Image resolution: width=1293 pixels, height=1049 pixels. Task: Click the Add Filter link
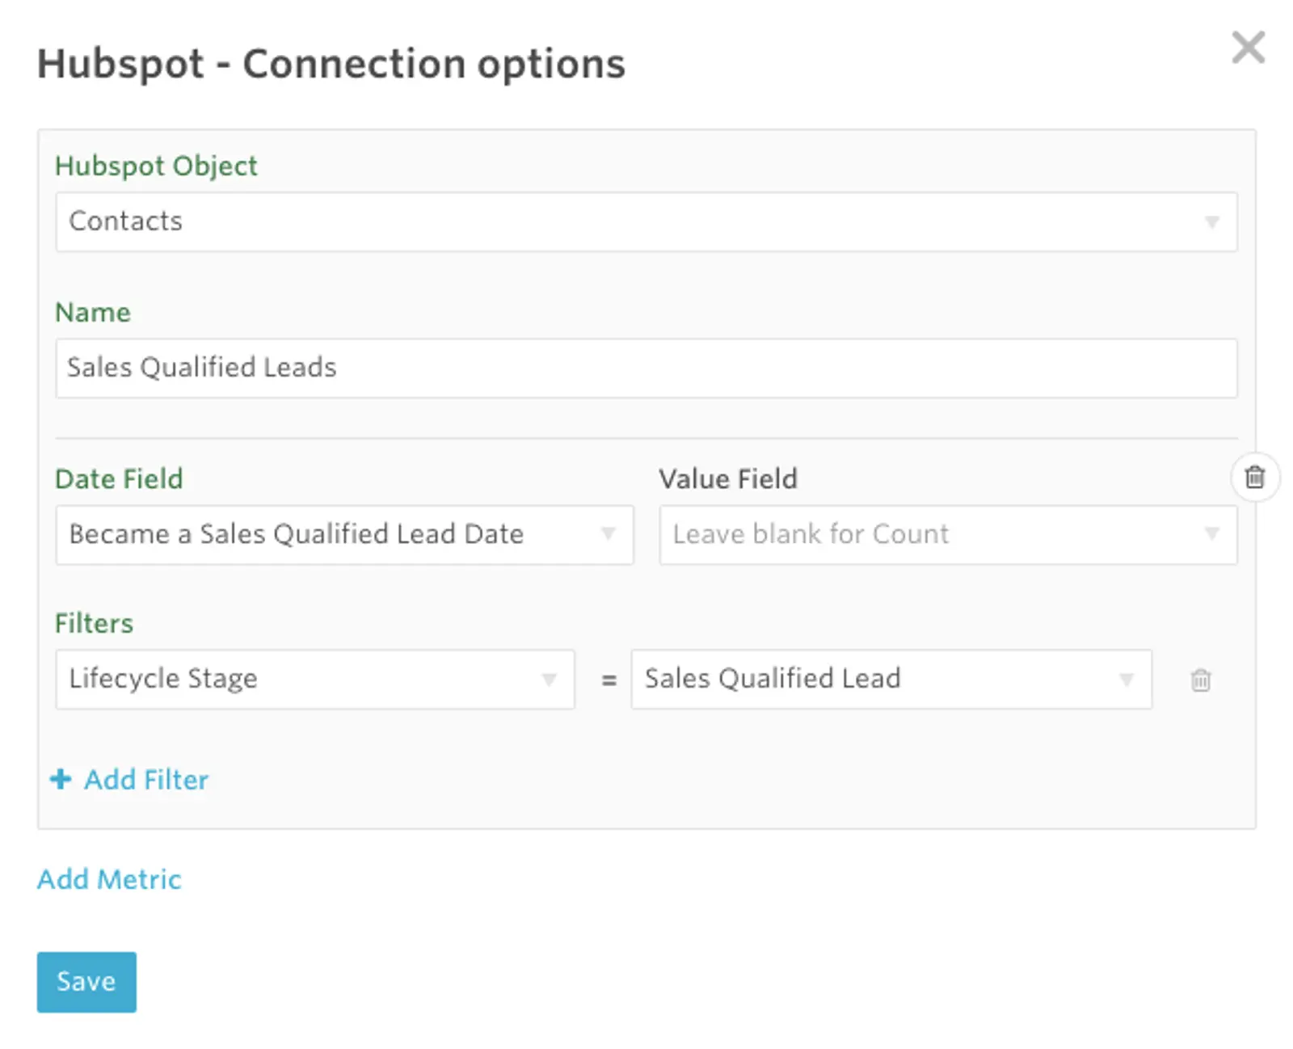(x=145, y=779)
